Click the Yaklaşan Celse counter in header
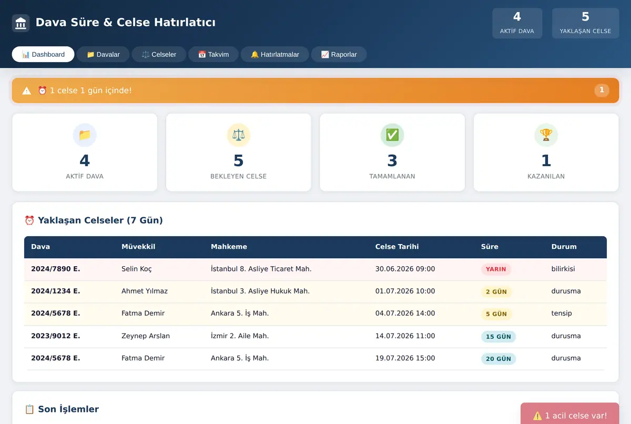Viewport: 631px width, 424px height. [x=585, y=23]
